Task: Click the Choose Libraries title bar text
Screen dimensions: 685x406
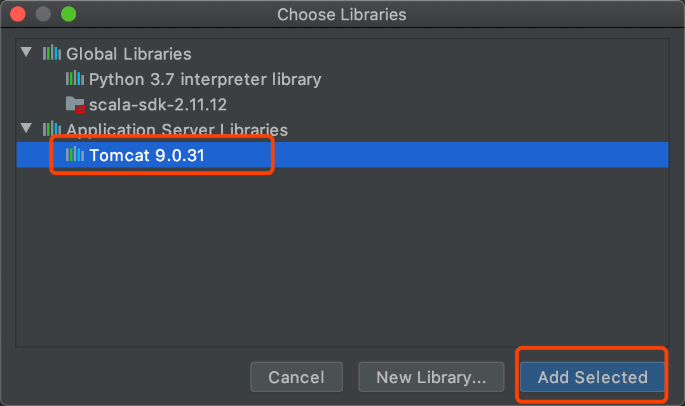Action: pos(342,14)
